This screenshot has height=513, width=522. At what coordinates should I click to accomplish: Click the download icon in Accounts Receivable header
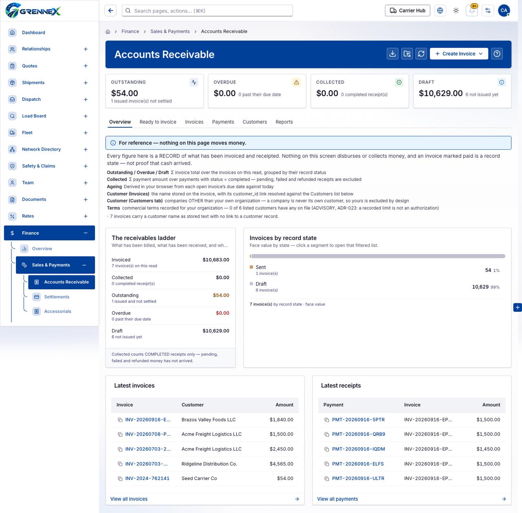pos(392,54)
